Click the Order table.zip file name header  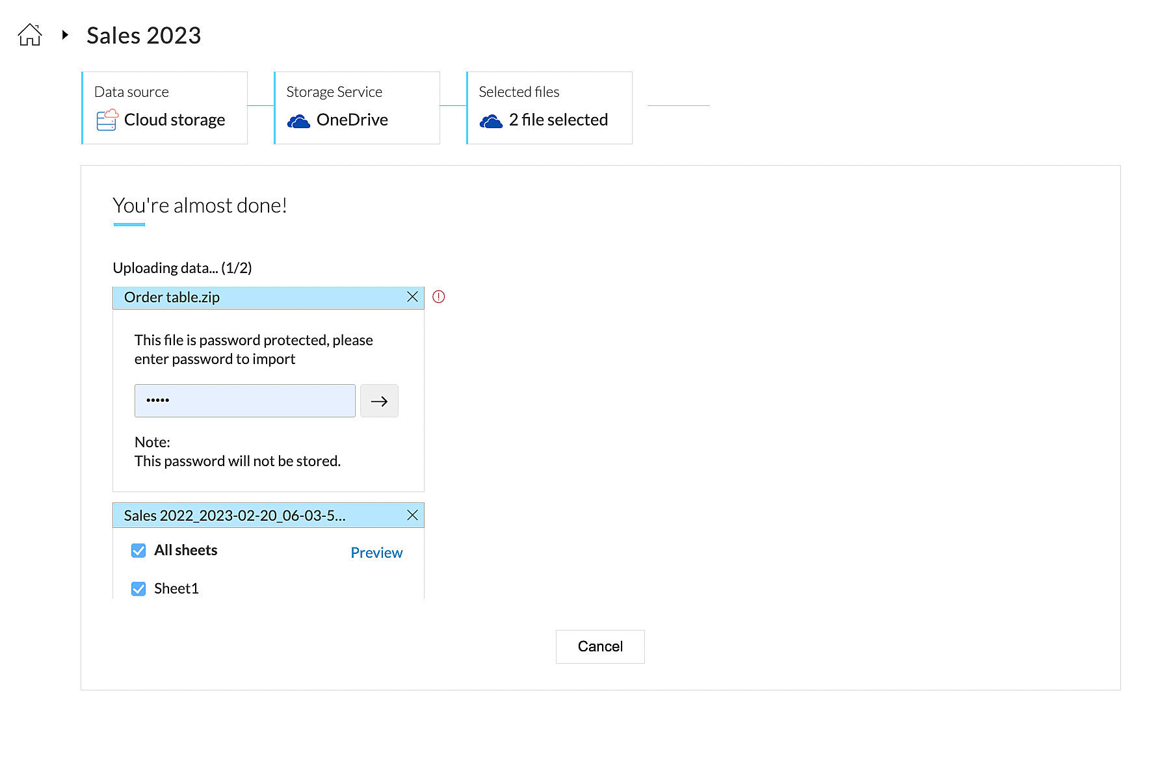tap(172, 298)
